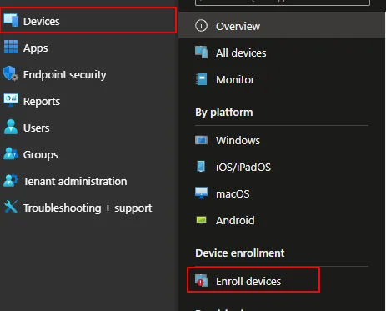Click the Apps grid icon

coord(11,47)
